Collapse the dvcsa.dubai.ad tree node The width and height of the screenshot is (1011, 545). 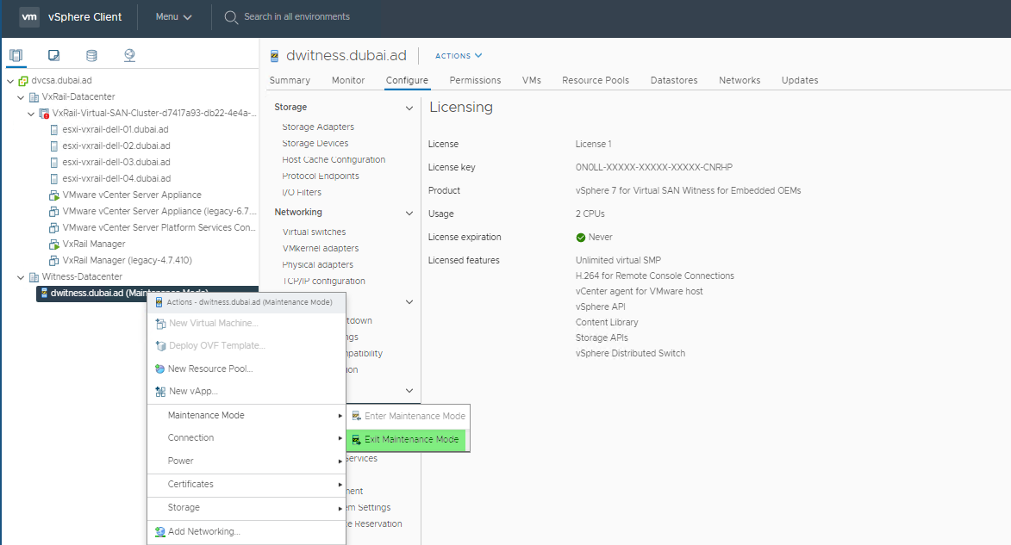tap(10, 81)
